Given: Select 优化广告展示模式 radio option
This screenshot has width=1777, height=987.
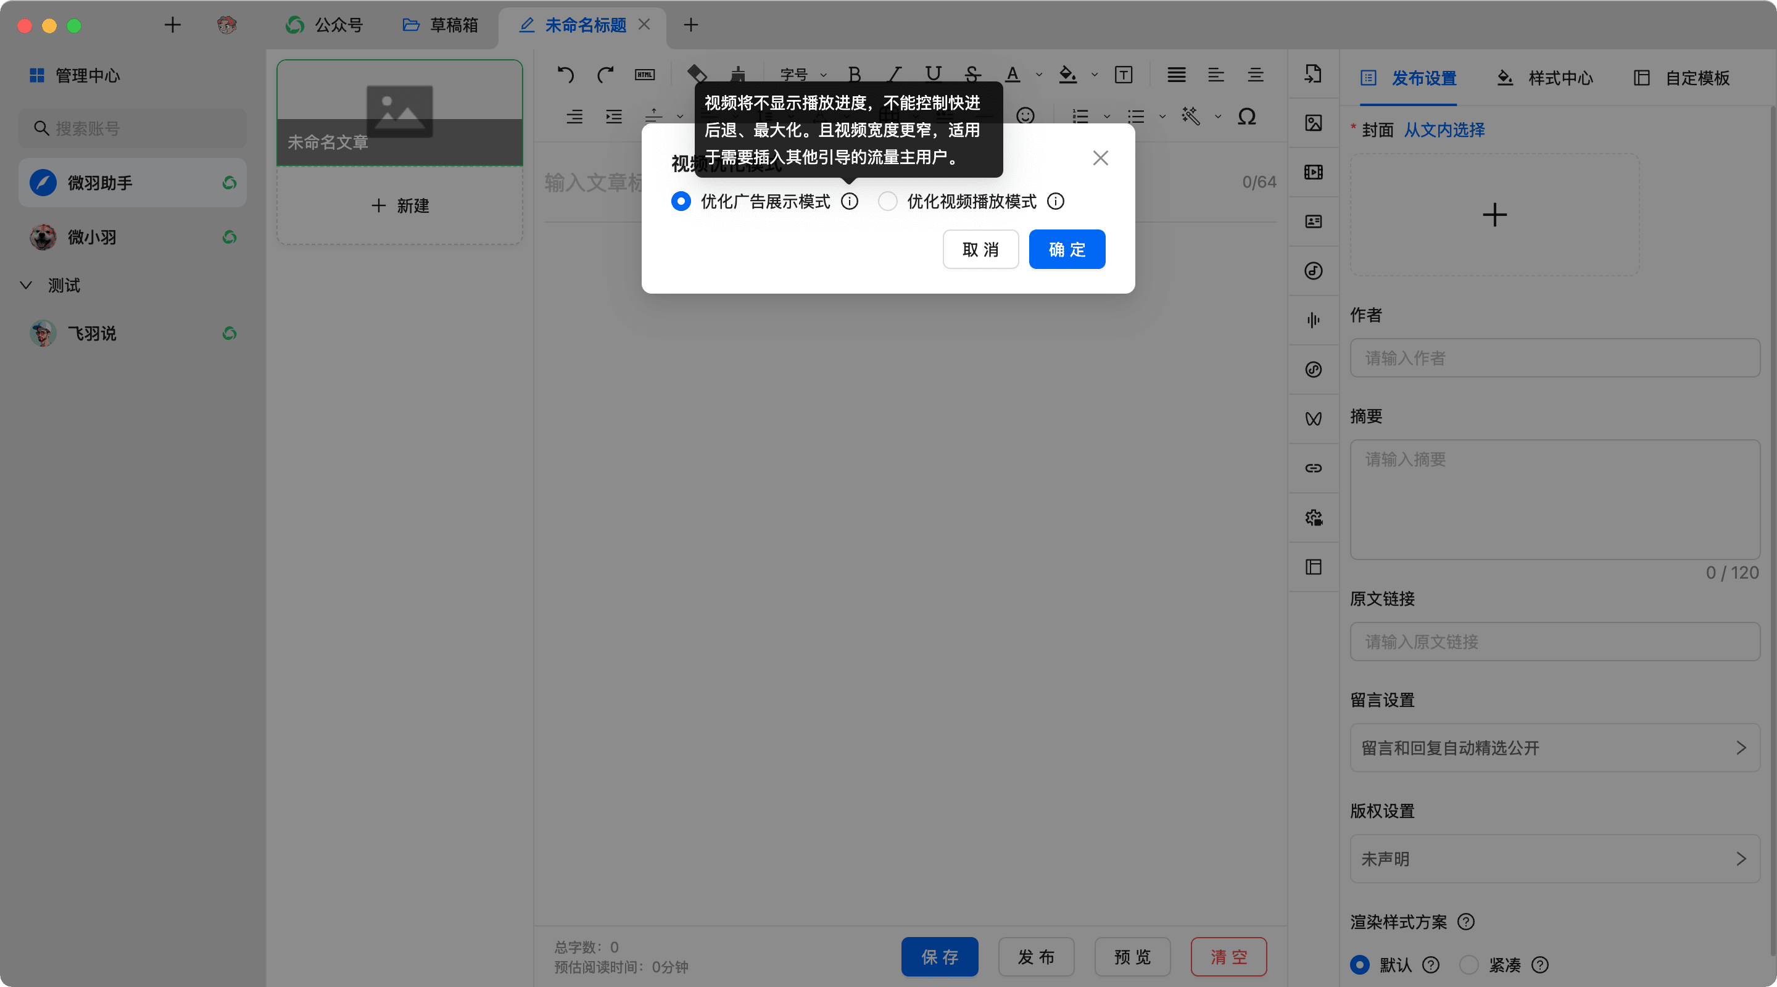Looking at the screenshot, I should [681, 201].
